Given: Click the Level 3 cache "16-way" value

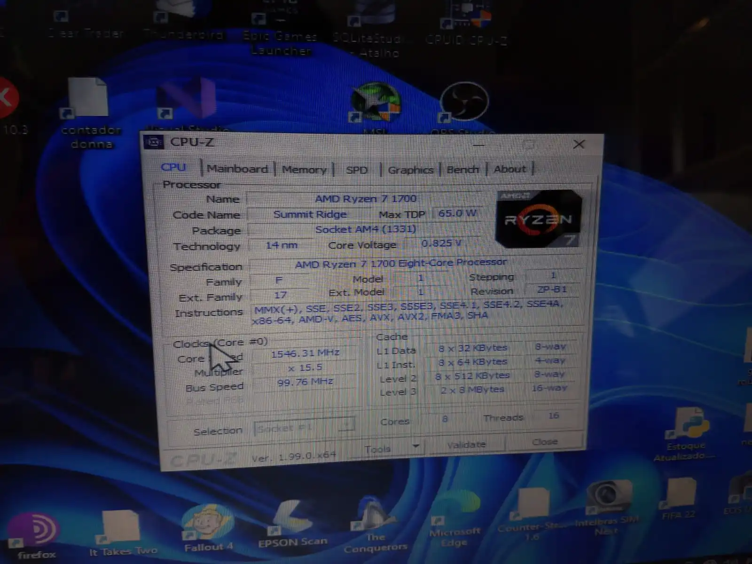Looking at the screenshot, I should click(x=549, y=388).
